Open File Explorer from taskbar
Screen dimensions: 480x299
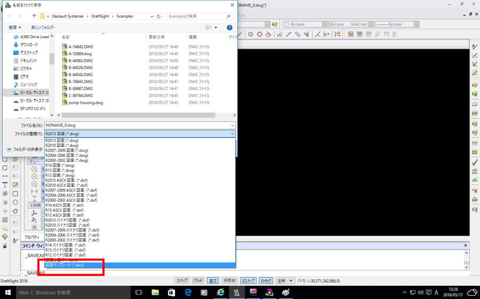pyautogui.click(x=155, y=292)
